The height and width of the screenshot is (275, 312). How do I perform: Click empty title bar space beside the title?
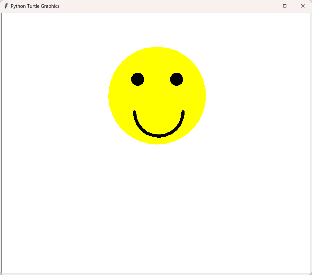[162, 6]
